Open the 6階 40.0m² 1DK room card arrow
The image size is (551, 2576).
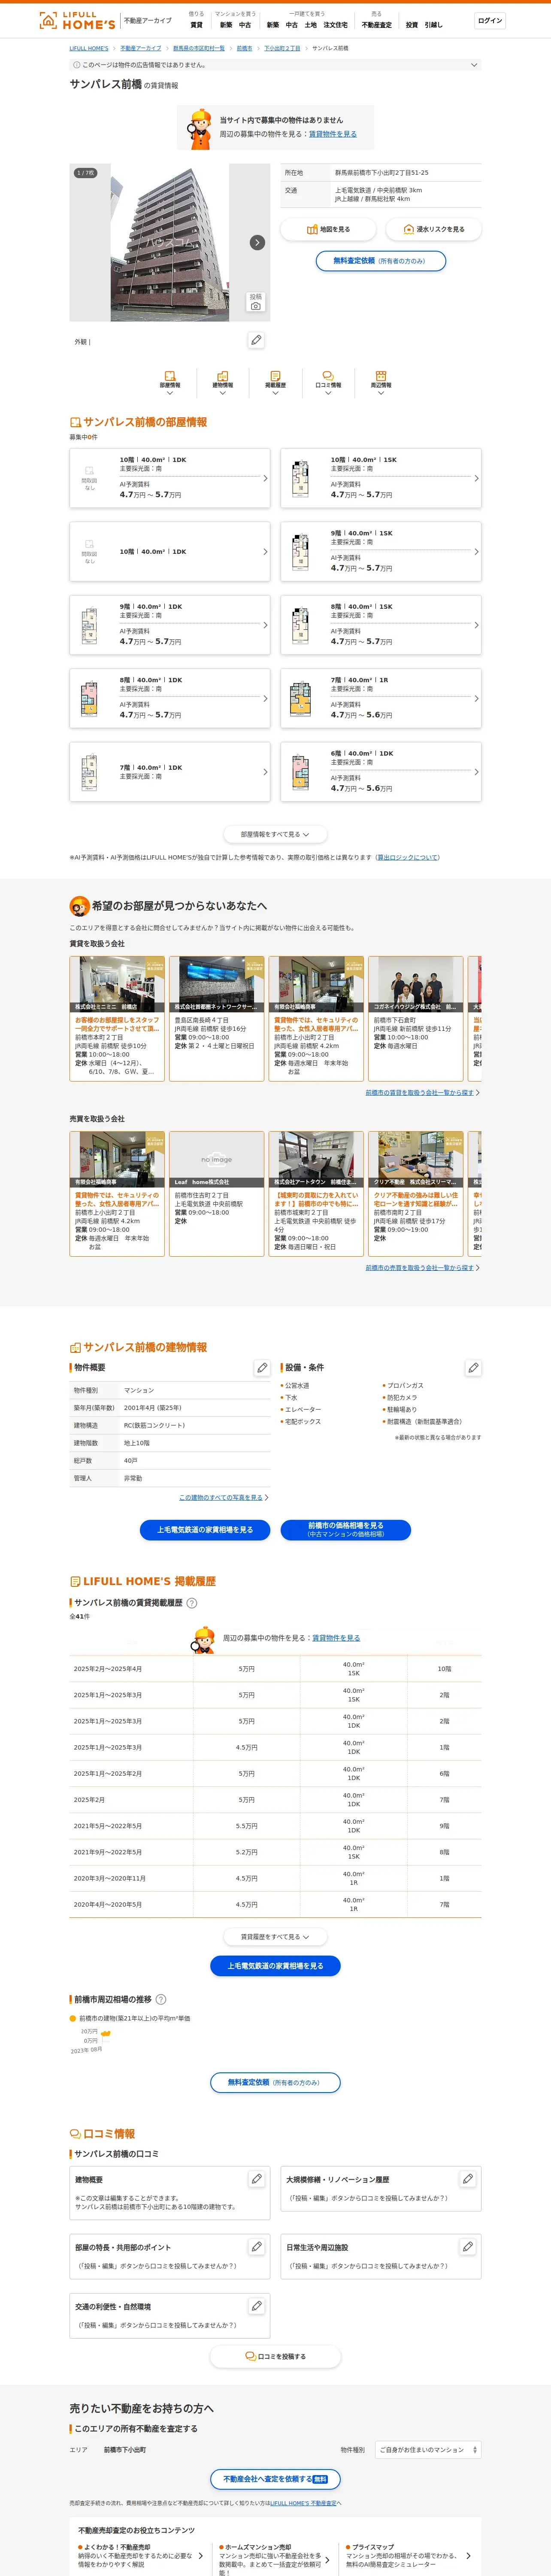coord(476,772)
